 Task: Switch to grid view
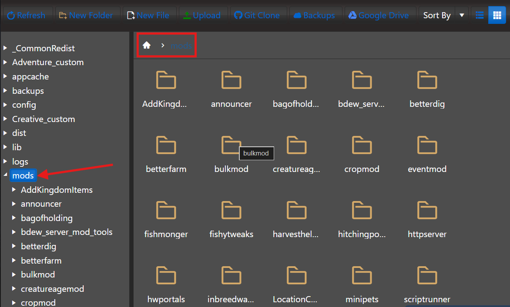point(497,15)
